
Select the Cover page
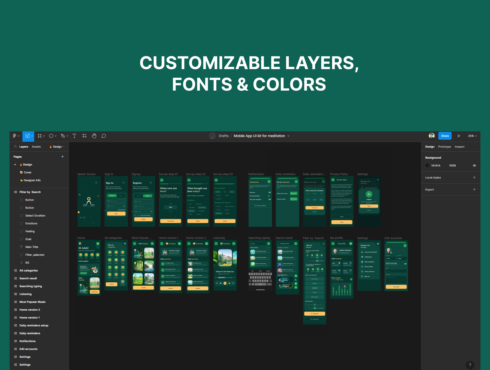27,172
